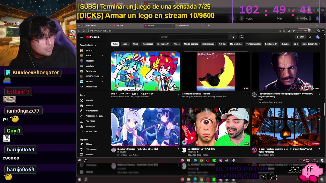
Task: Open a new browser tab
Action: 209,25
